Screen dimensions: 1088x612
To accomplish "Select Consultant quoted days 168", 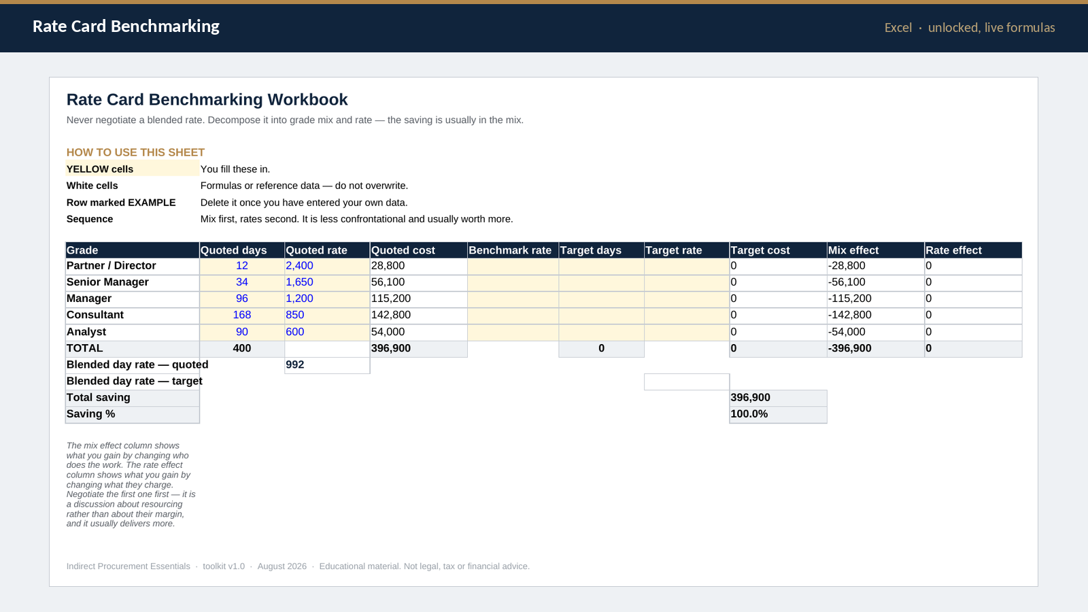I will [242, 316].
